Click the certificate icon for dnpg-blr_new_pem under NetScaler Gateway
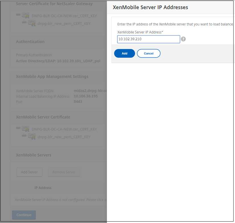235x223 pixels. click(32, 23)
